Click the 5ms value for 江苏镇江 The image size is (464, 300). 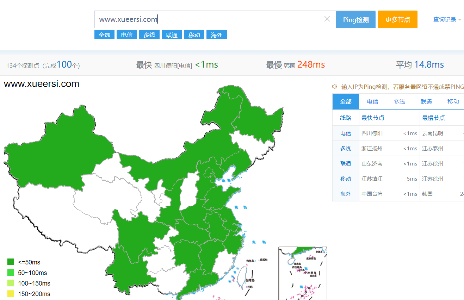tap(412, 179)
